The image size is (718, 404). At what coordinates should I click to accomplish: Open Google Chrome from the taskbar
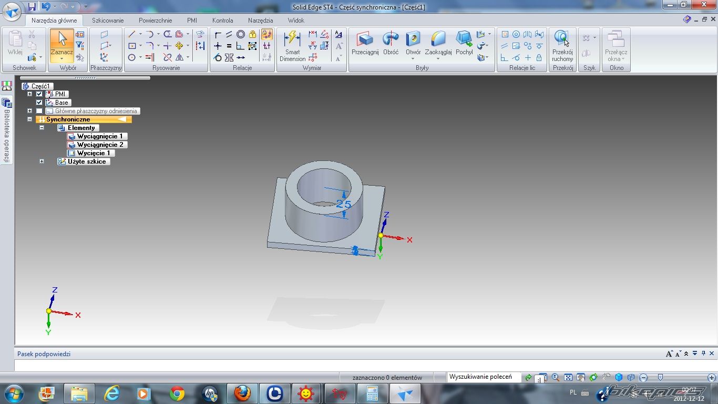pos(177,393)
